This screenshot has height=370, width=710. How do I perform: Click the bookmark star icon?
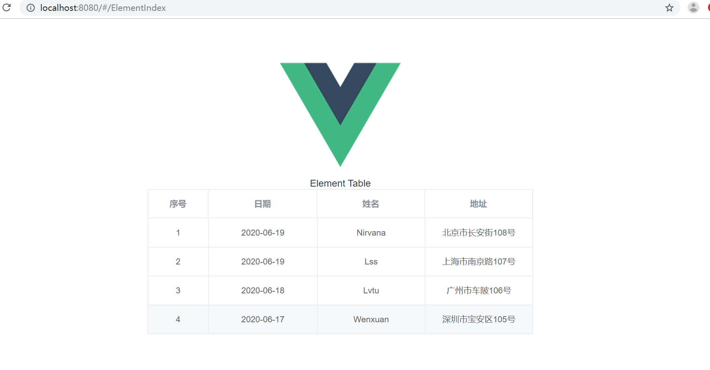(669, 8)
